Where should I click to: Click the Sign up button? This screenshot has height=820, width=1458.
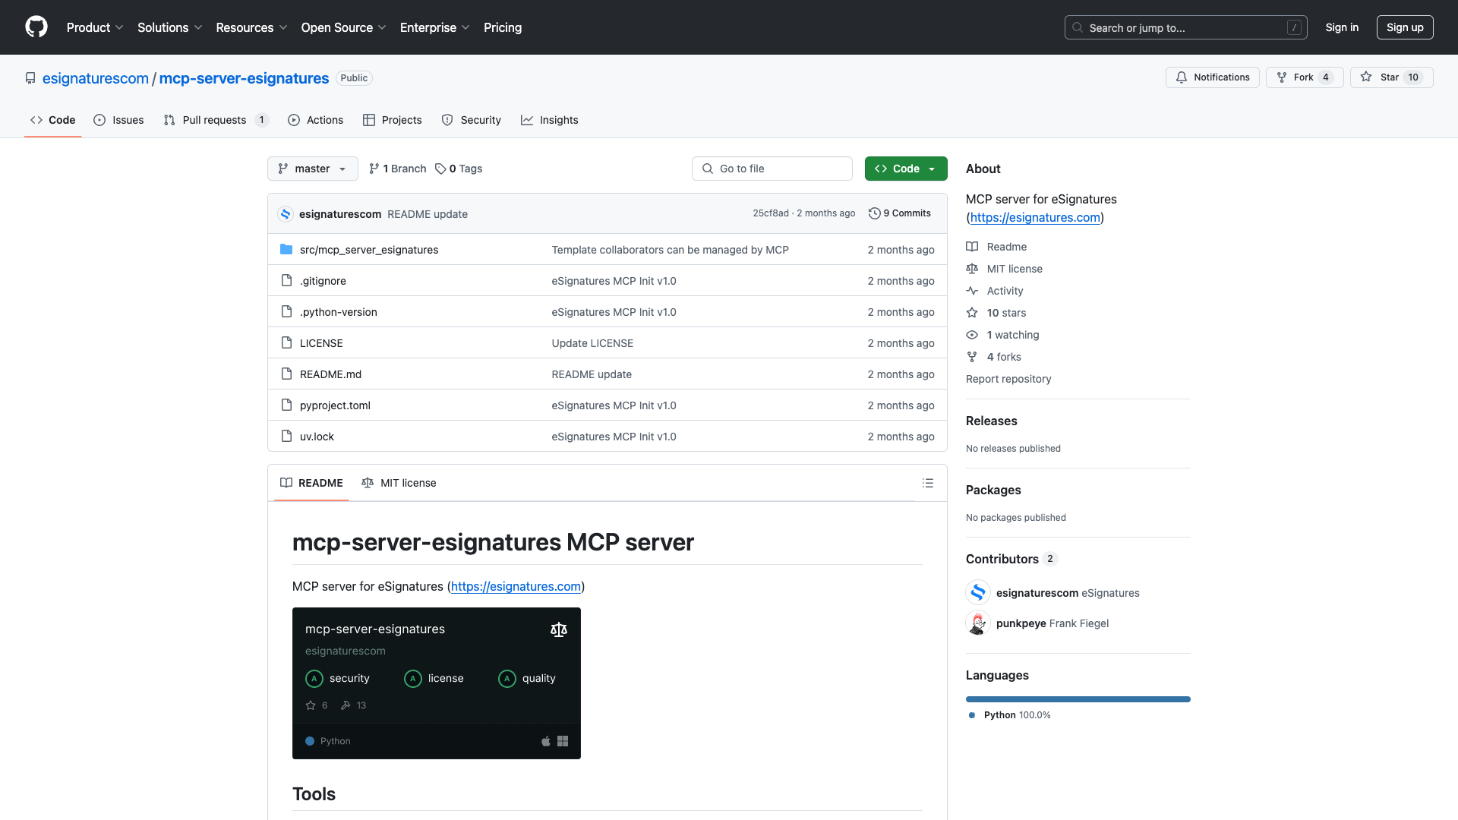point(1404,27)
